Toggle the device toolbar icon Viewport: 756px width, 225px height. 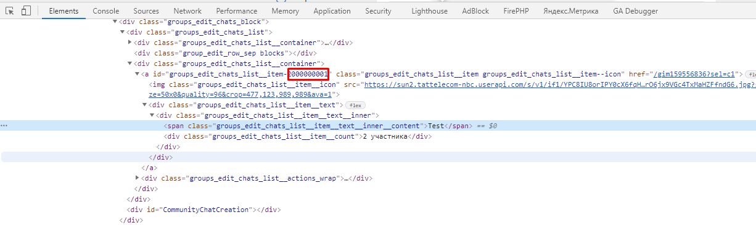(x=26, y=11)
